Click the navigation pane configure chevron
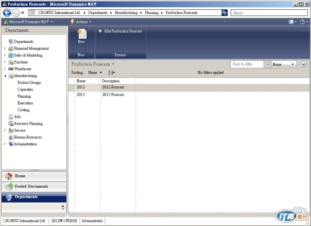The height and width of the screenshot is (226, 311). coord(63,207)
